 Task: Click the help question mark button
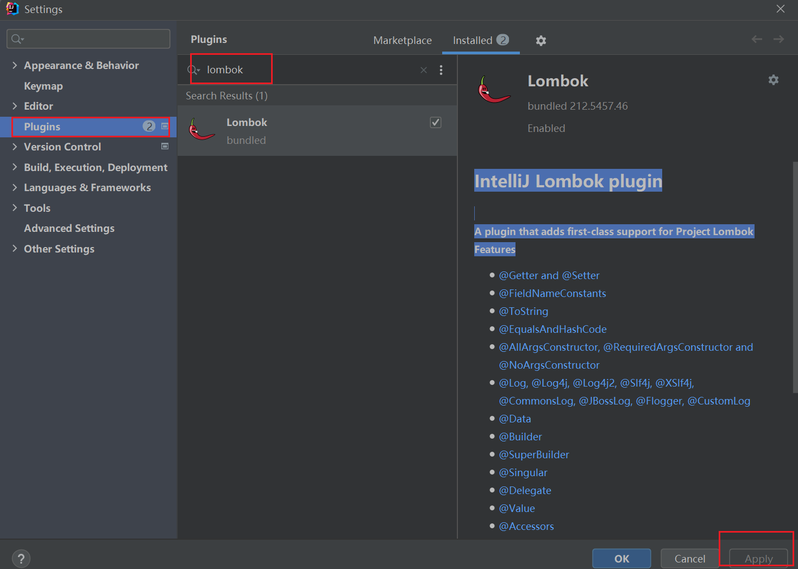point(21,559)
